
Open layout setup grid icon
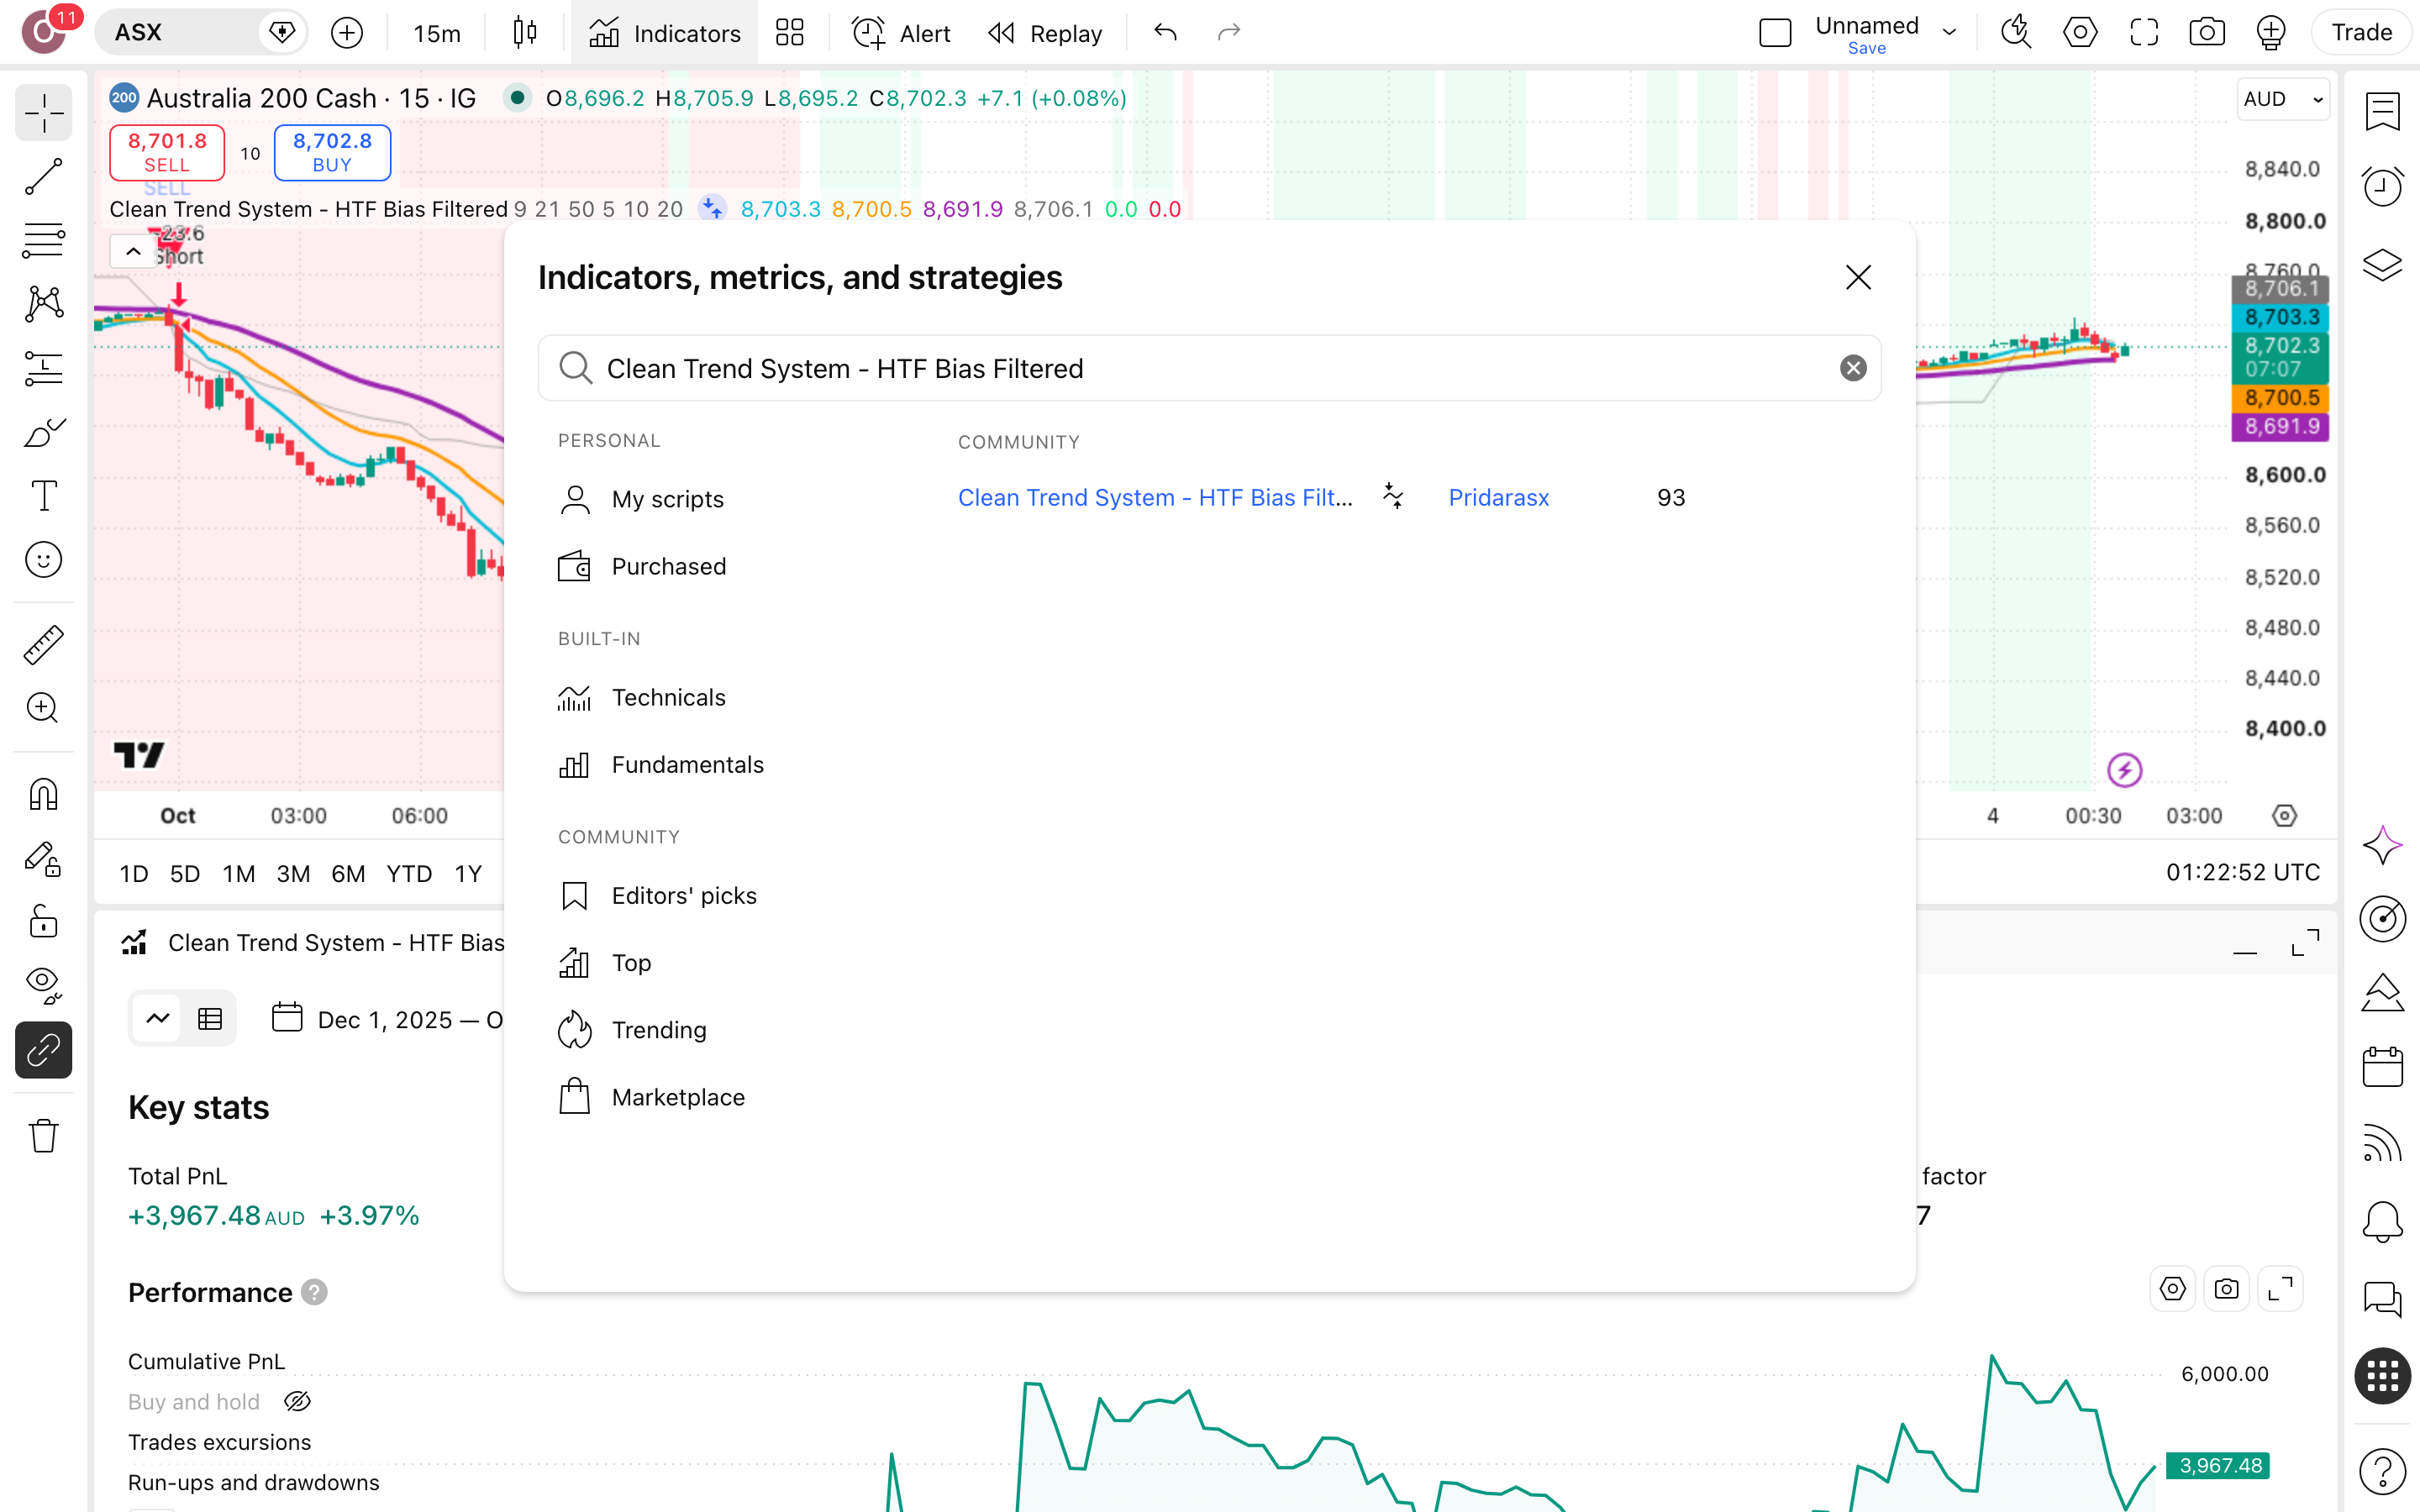pyautogui.click(x=790, y=33)
